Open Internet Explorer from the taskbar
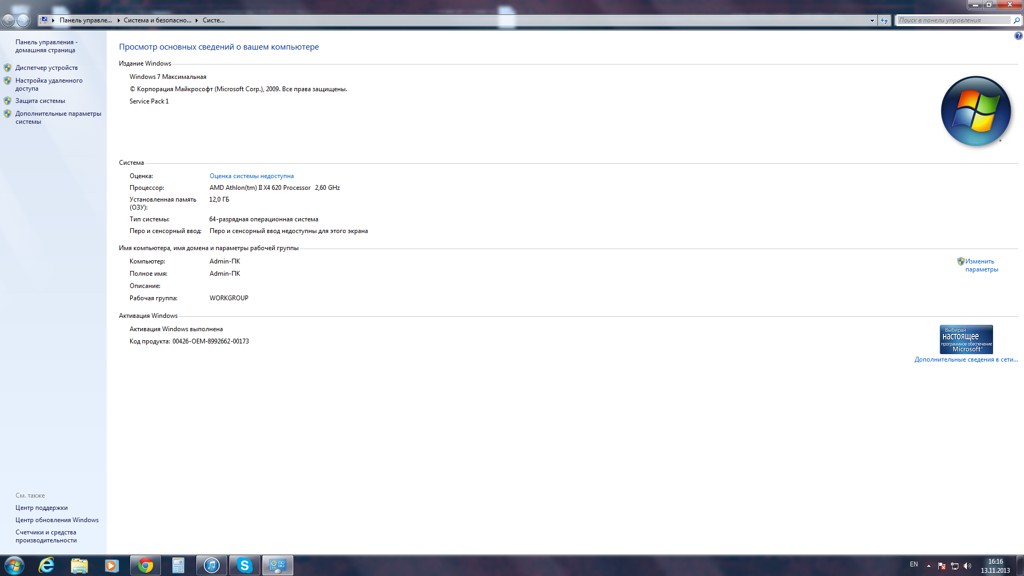This screenshot has width=1024, height=576. tap(47, 565)
